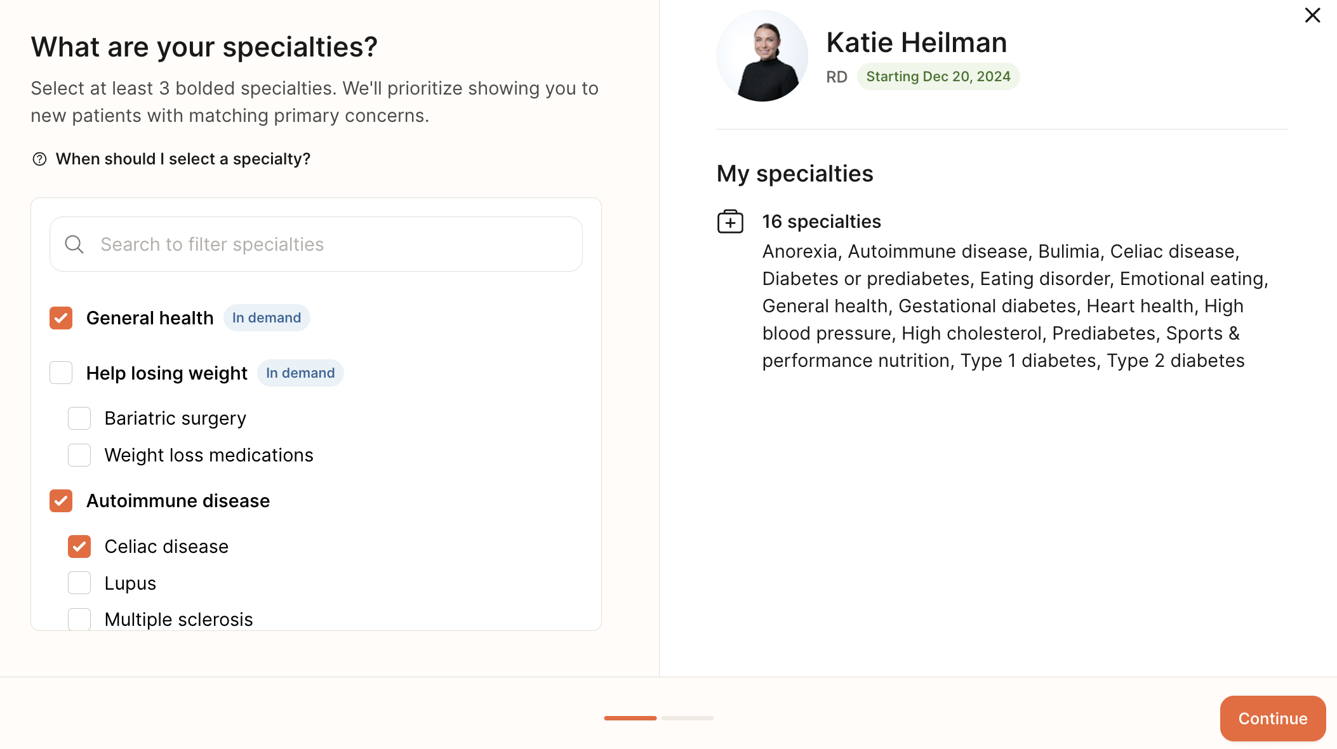Uncheck the General health checkbox
Image resolution: width=1337 pixels, height=749 pixels.
(61, 318)
